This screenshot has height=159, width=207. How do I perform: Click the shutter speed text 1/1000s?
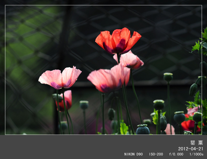click(x=196, y=154)
